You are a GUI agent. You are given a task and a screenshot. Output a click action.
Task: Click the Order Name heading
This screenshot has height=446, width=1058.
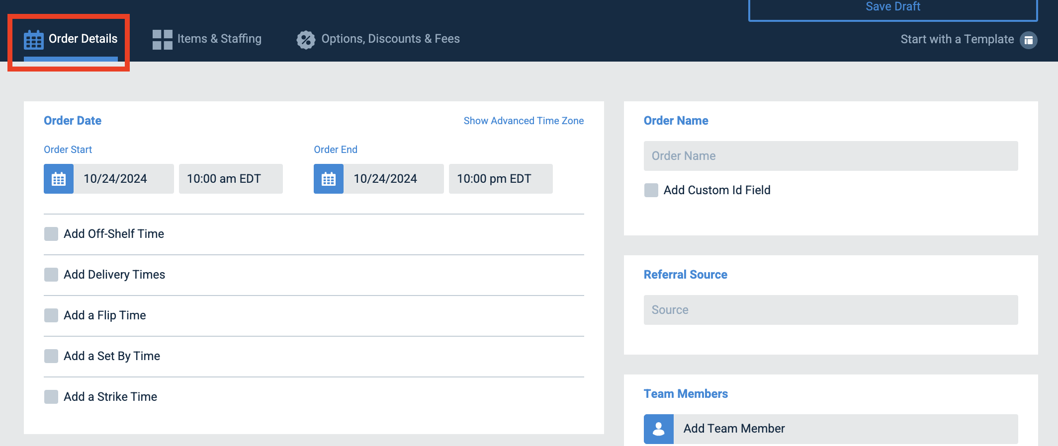coord(676,121)
